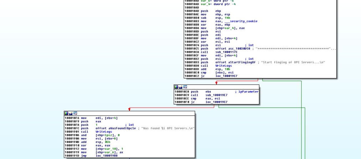Click the pencil icon of the block starting at 100018F6
The width and height of the screenshot is (361, 159).
click(x=71, y=113)
